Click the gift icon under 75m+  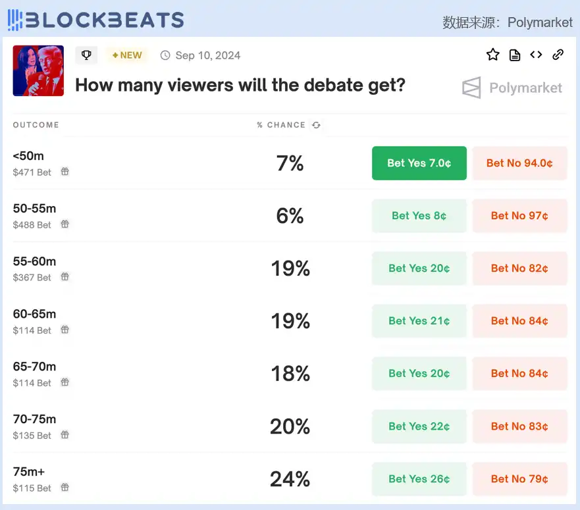pyautogui.click(x=65, y=488)
